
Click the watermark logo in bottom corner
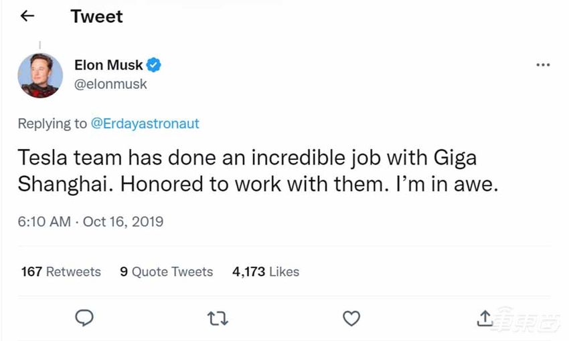point(525,320)
